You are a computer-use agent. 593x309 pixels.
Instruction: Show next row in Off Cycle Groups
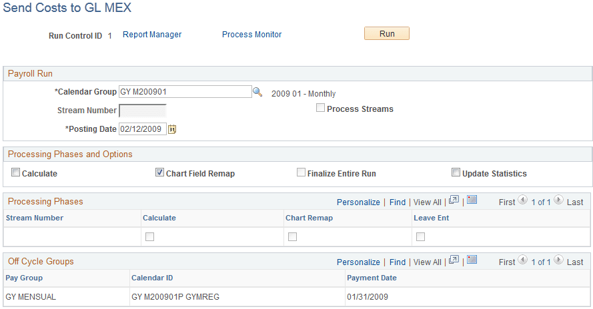[x=558, y=260]
